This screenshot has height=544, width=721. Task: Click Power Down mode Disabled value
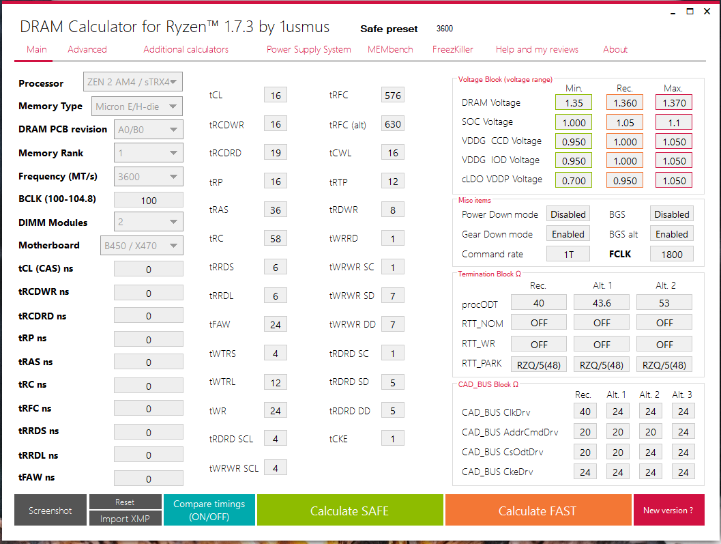(x=568, y=214)
